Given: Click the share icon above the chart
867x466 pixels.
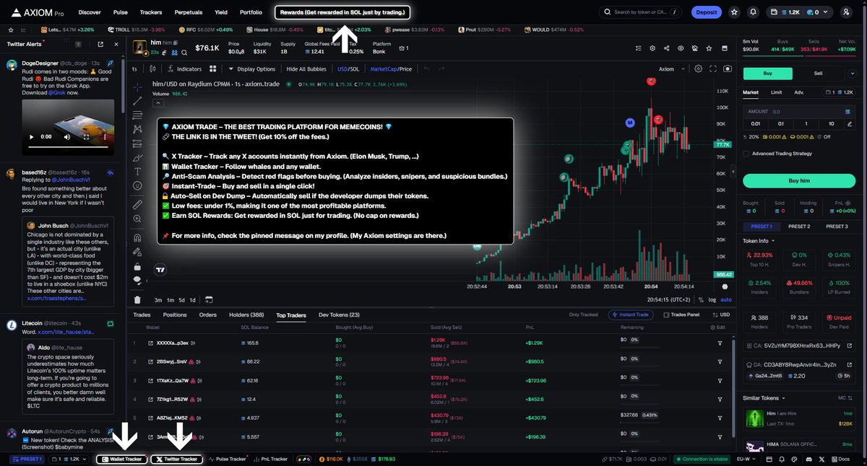Looking at the screenshot, I should pyautogui.click(x=666, y=48).
